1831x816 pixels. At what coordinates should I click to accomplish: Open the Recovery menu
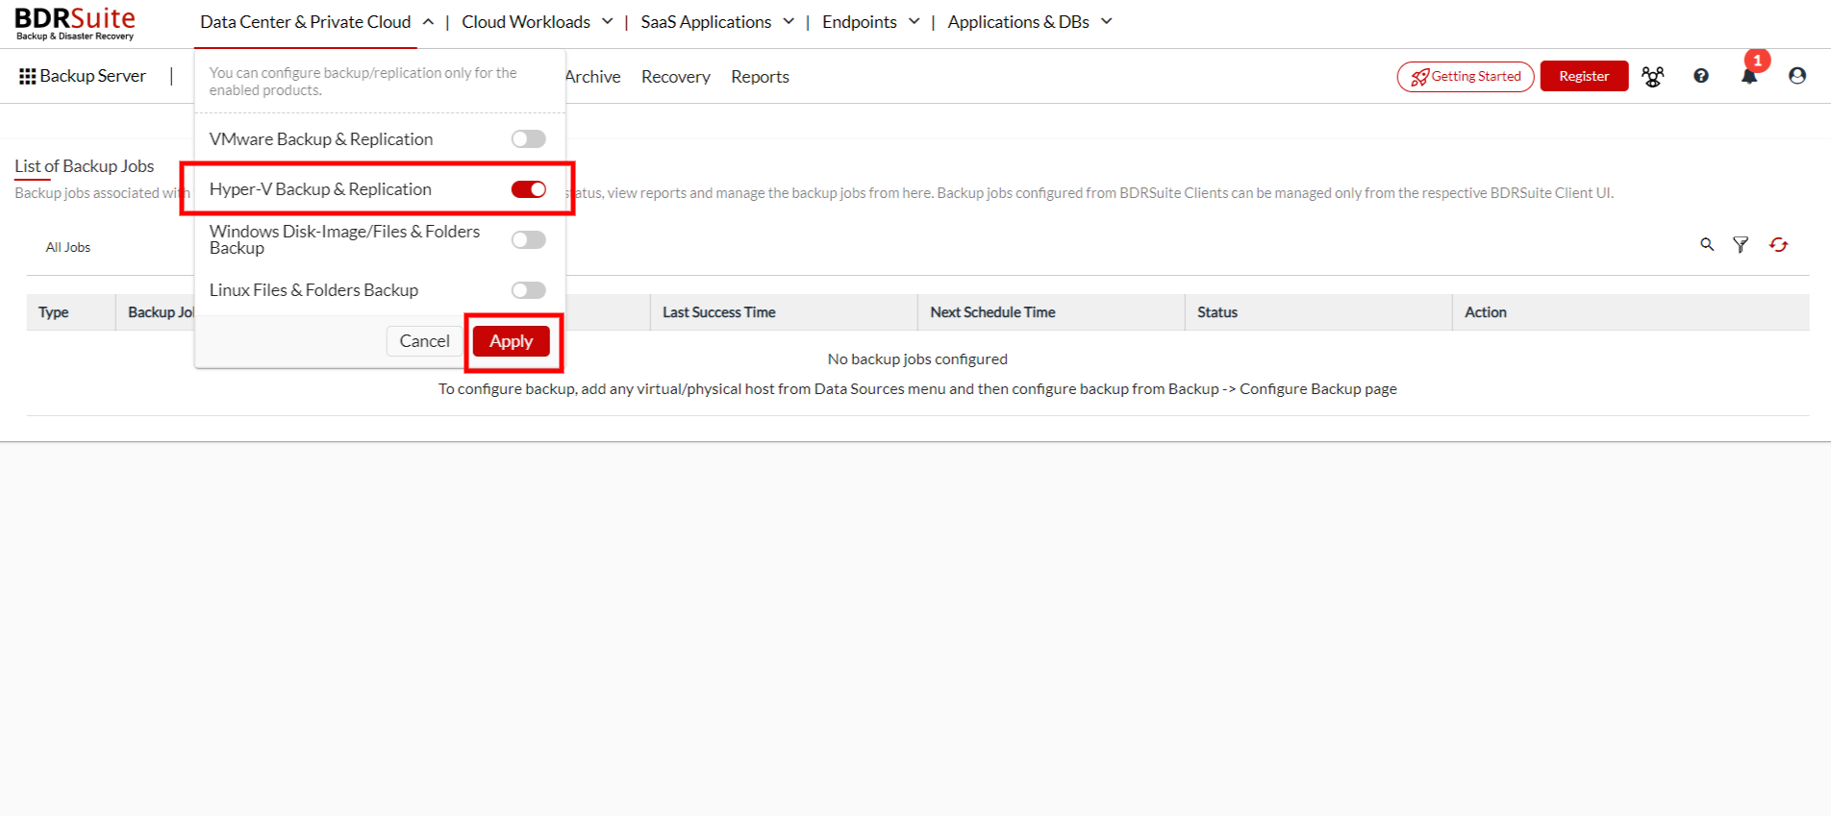coord(675,77)
